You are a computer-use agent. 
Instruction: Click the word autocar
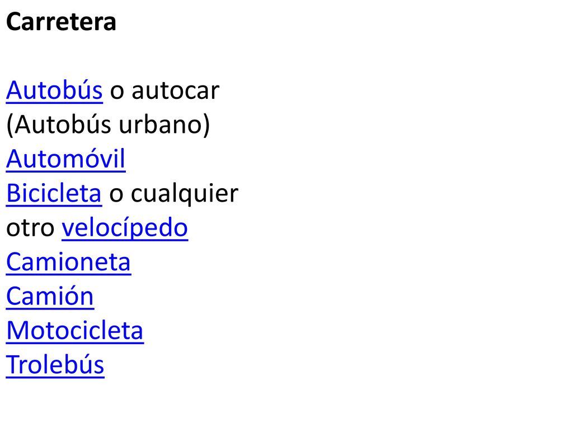175,91
